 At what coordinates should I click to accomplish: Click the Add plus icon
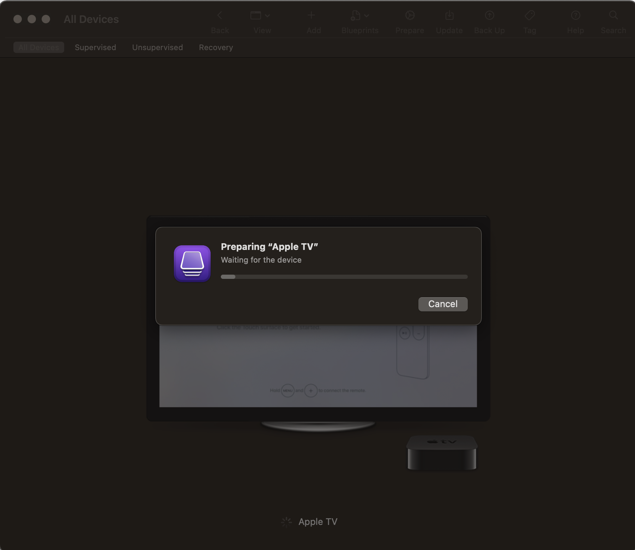pos(311,15)
